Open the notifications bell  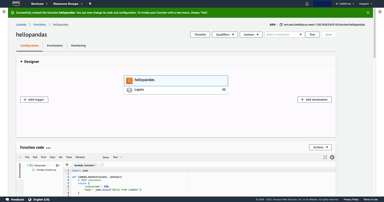click(307, 4)
